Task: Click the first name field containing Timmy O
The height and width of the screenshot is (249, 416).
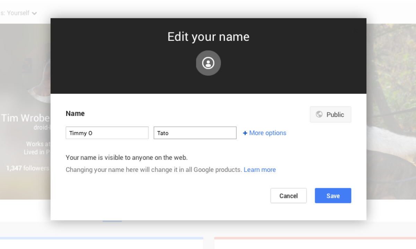Action: [x=107, y=133]
